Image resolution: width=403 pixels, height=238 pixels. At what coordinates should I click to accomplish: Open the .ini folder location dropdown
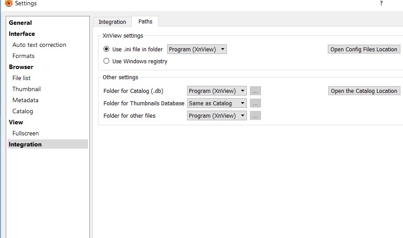[197, 50]
